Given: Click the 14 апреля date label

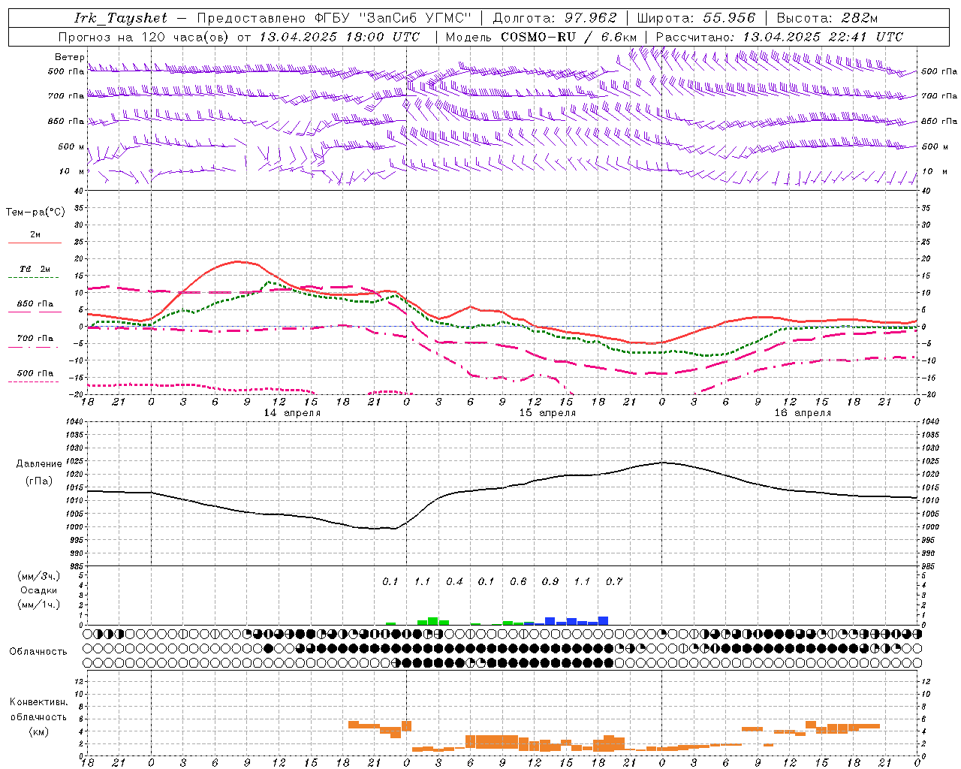Looking at the screenshot, I should coord(292,413).
